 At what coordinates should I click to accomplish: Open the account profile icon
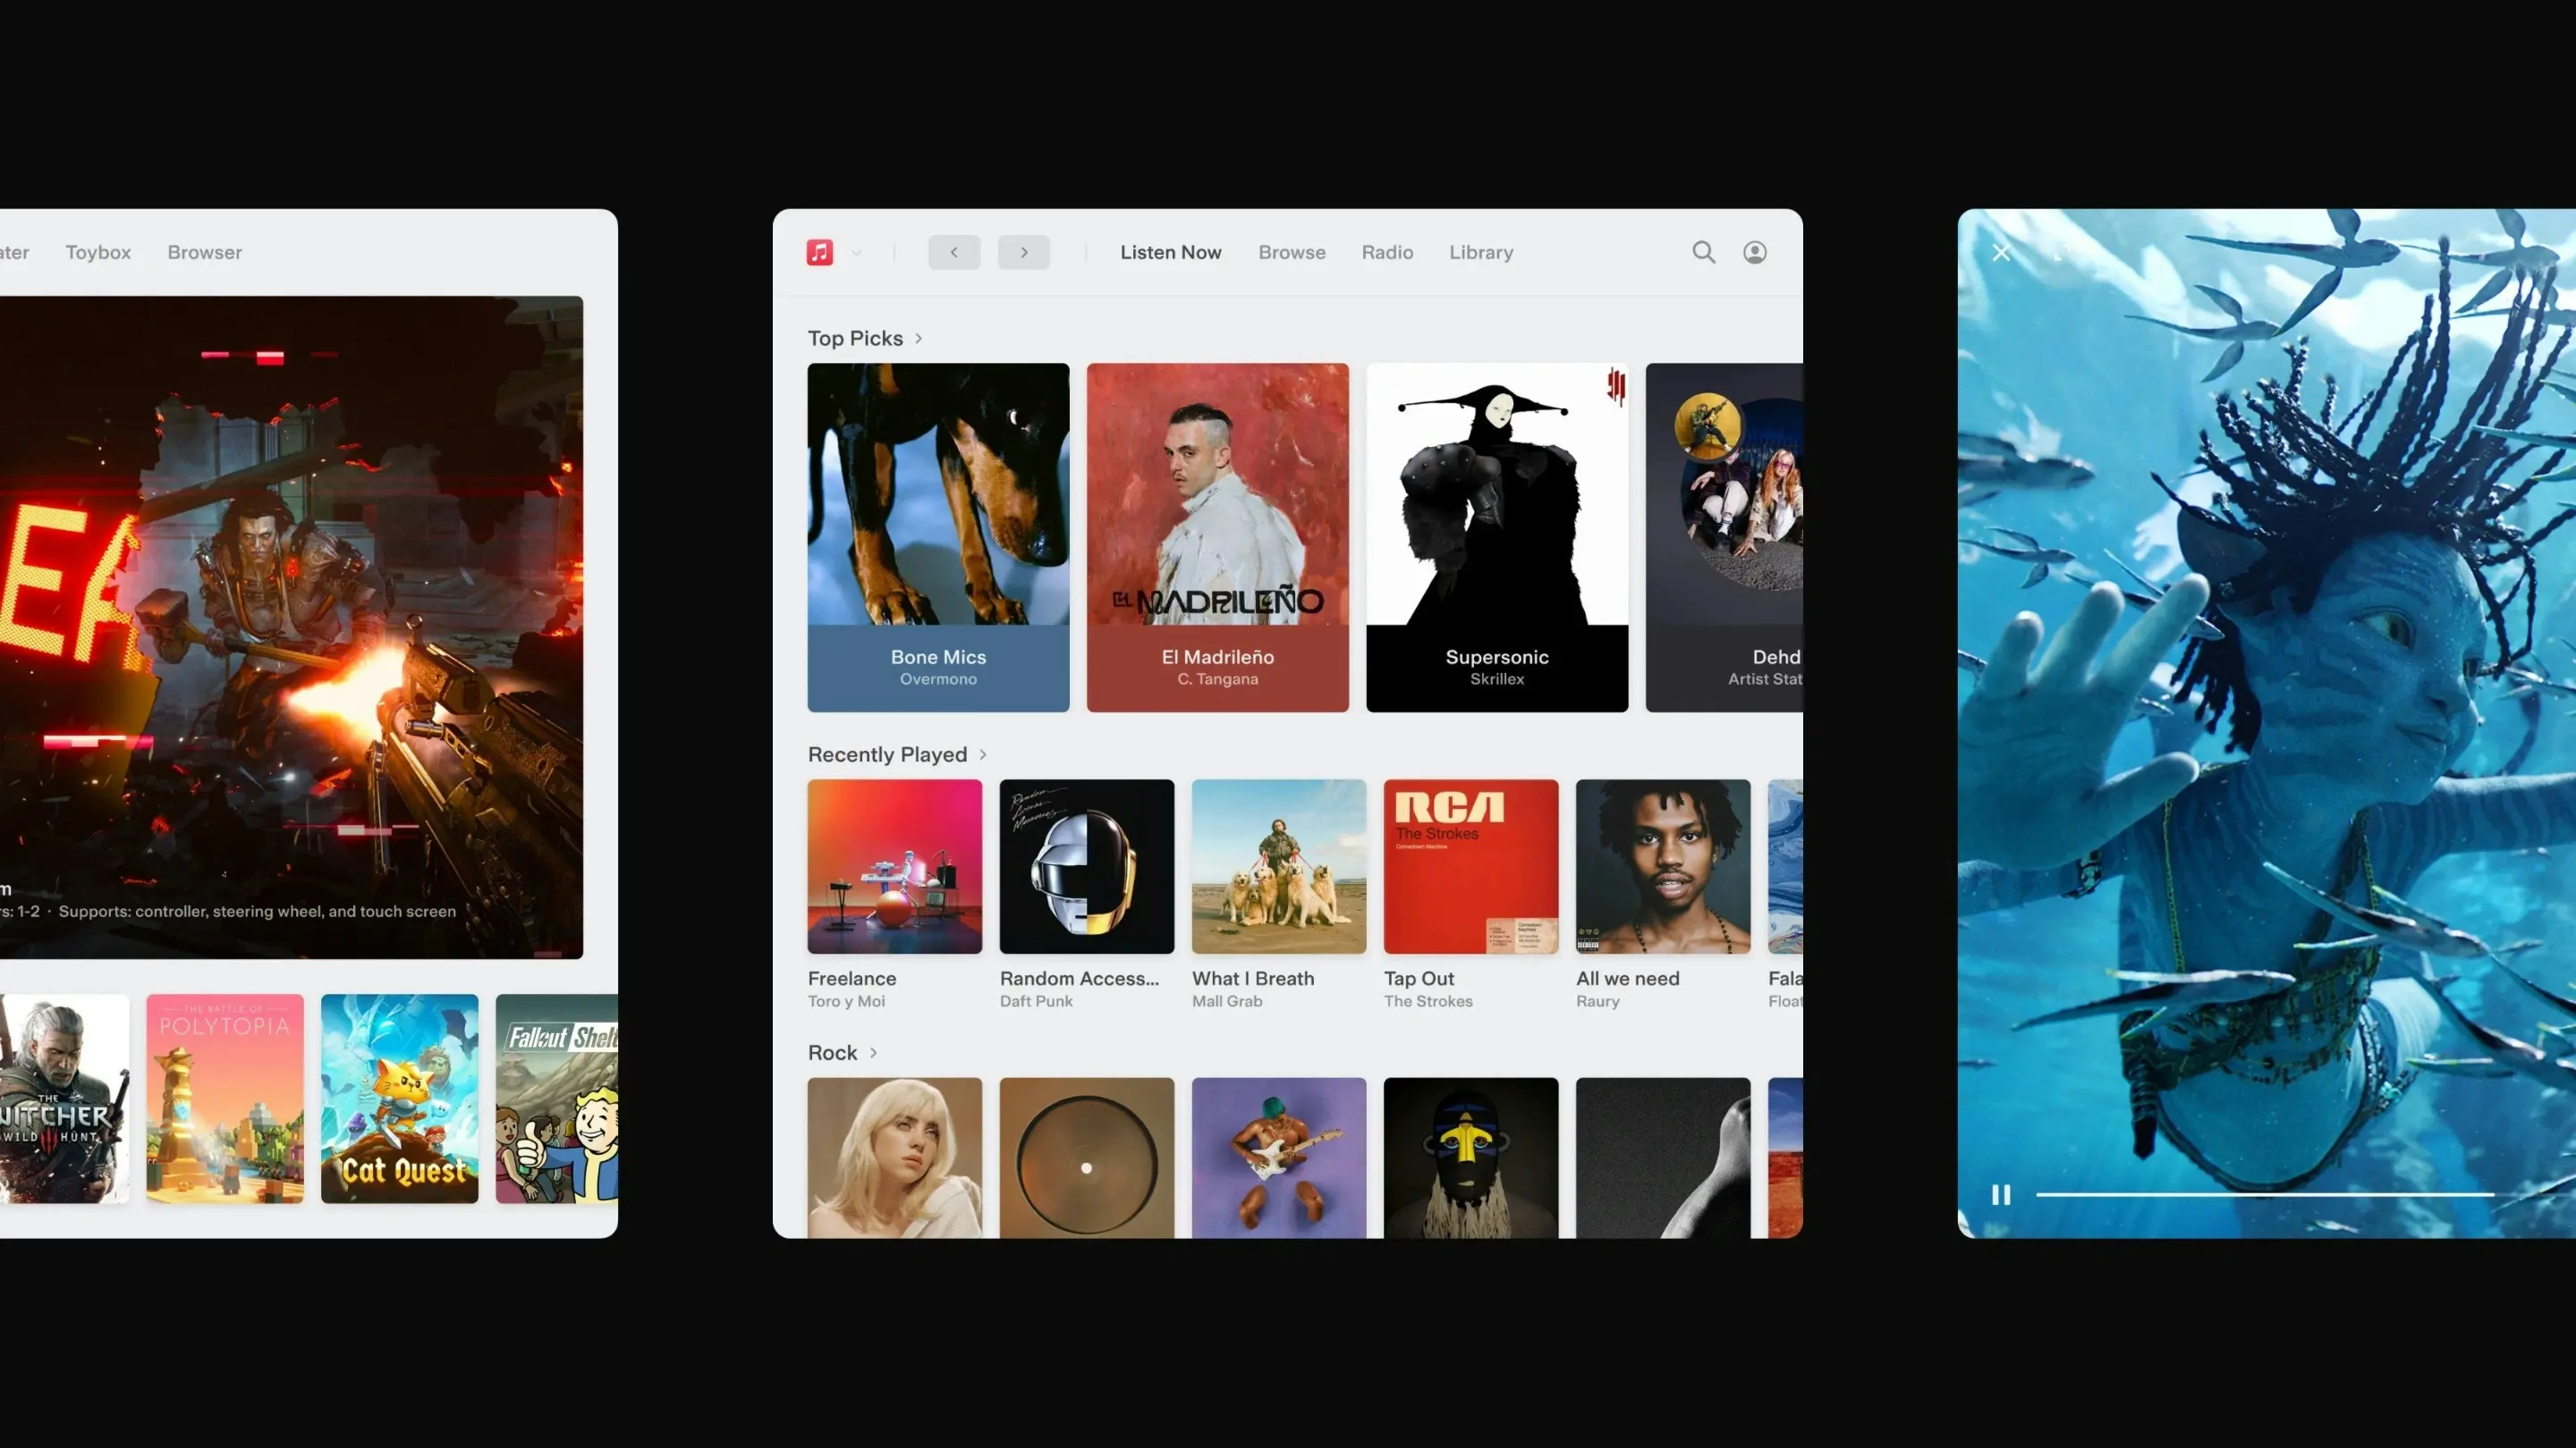click(x=1754, y=252)
